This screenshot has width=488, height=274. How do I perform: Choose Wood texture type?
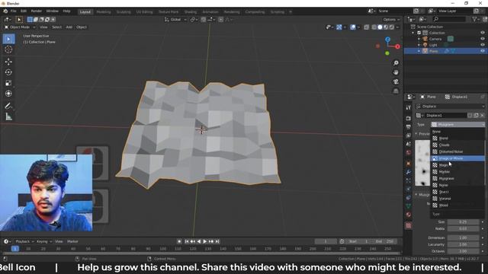pyautogui.click(x=457, y=205)
